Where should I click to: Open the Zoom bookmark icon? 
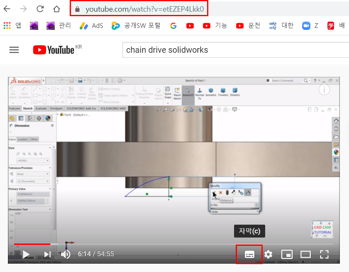coord(306,26)
